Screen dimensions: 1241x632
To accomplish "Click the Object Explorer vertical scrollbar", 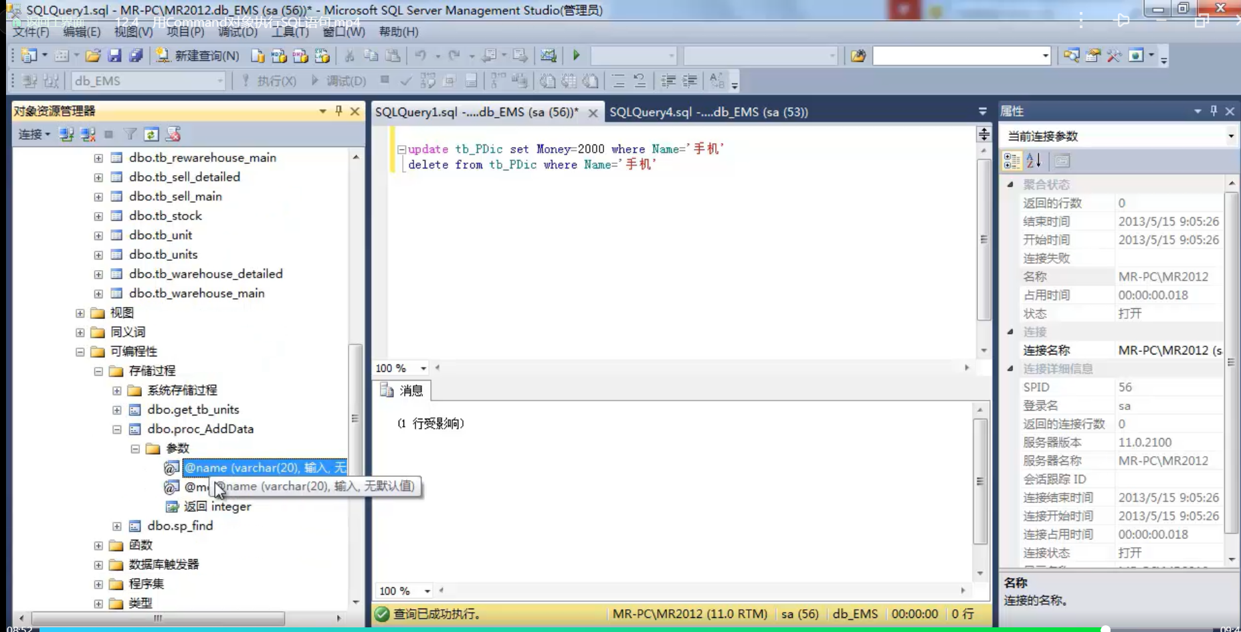I will (355, 419).
